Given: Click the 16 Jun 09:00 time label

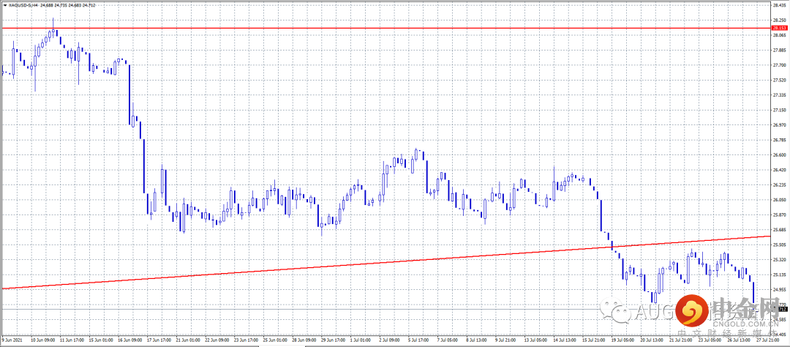Looking at the screenshot, I should 130,341.
